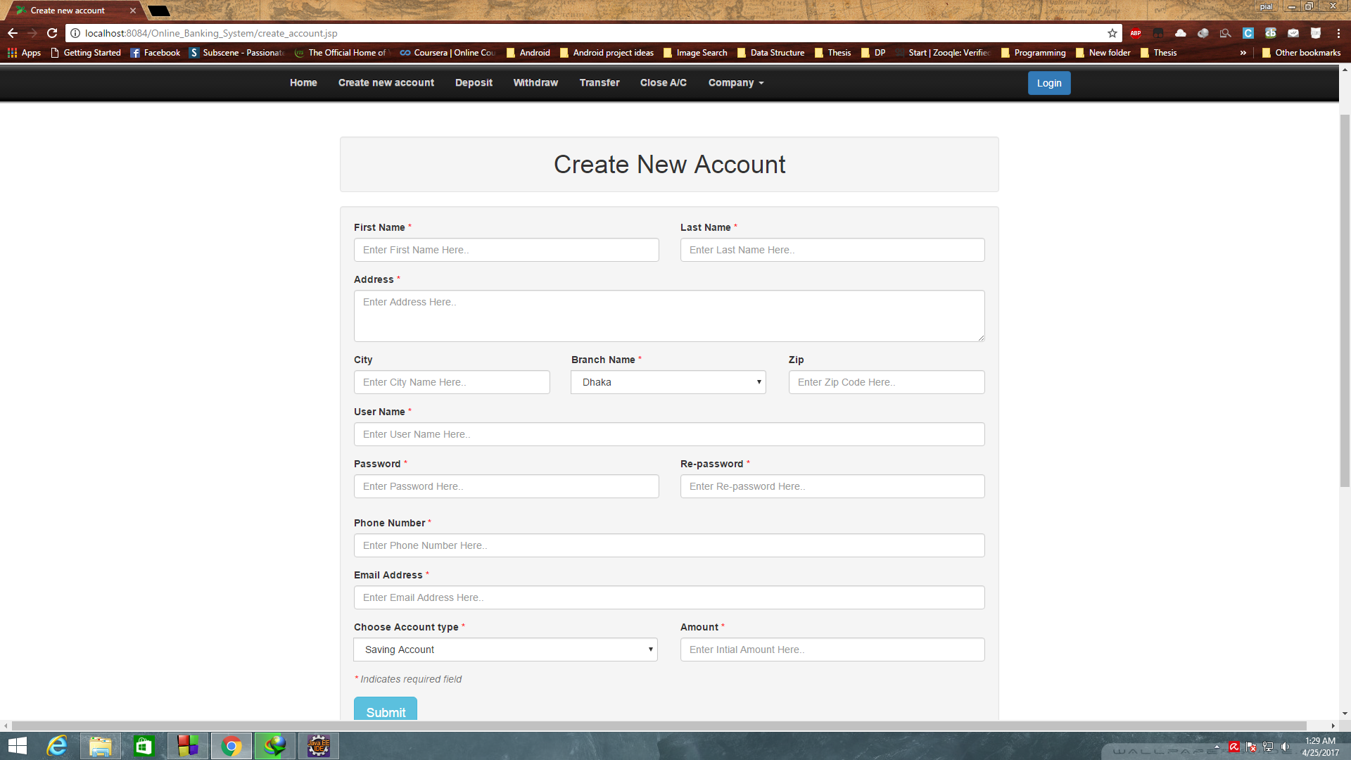Click the Close A/C navigation icon
Screen dimensions: 1351x760
pyautogui.click(x=663, y=82)
